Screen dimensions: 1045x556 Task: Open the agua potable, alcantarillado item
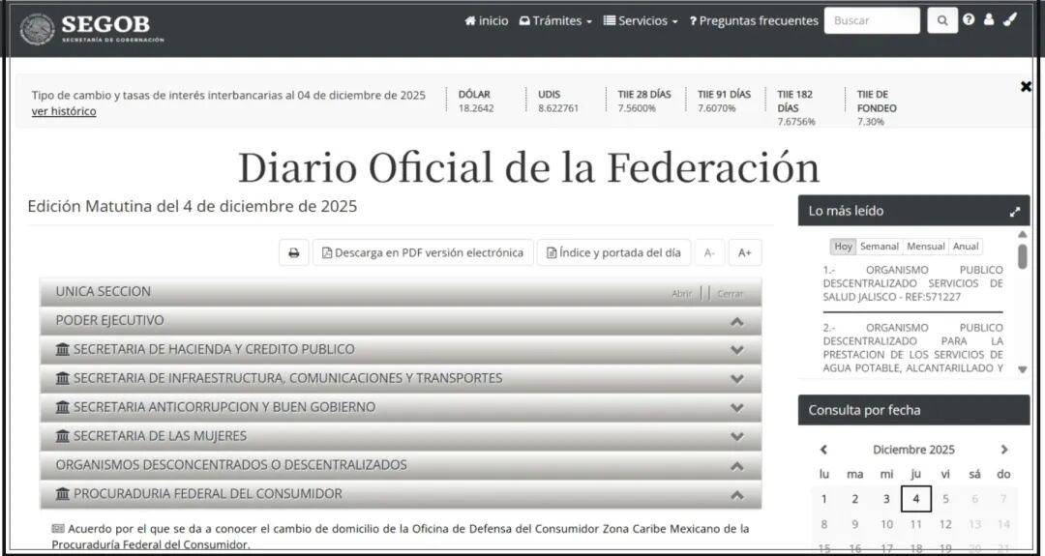pos(912,347)
